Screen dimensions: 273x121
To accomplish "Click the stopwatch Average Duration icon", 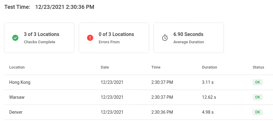I will (165, 37).
